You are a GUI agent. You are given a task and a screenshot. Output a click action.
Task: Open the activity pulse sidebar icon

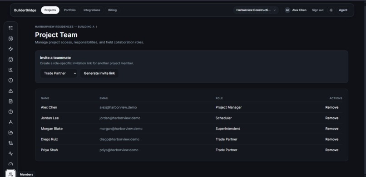tap(10, 153)
